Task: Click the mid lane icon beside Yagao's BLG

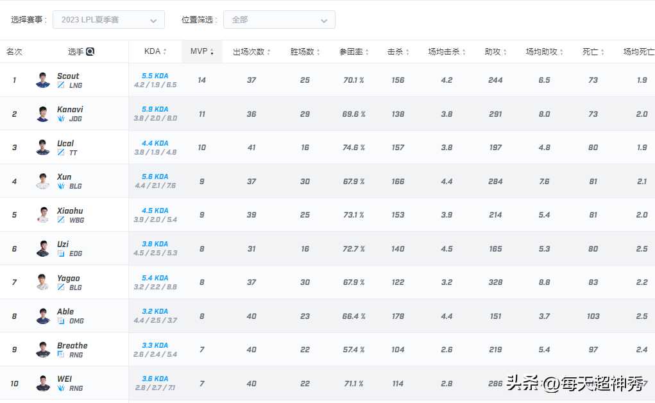Action: tap(61, 287)
